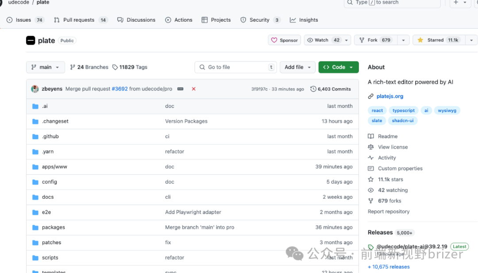View 6,403 Commits history
Screen dimensions: 478x273
coord(331,89)
